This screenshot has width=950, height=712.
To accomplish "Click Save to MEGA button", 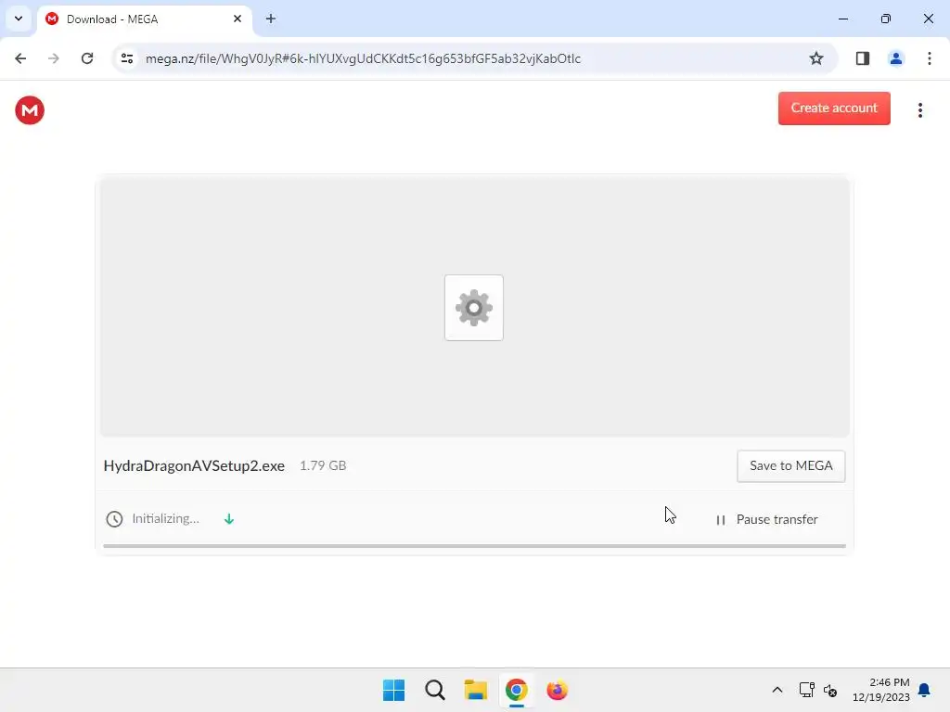I will (x=790, y=465).
